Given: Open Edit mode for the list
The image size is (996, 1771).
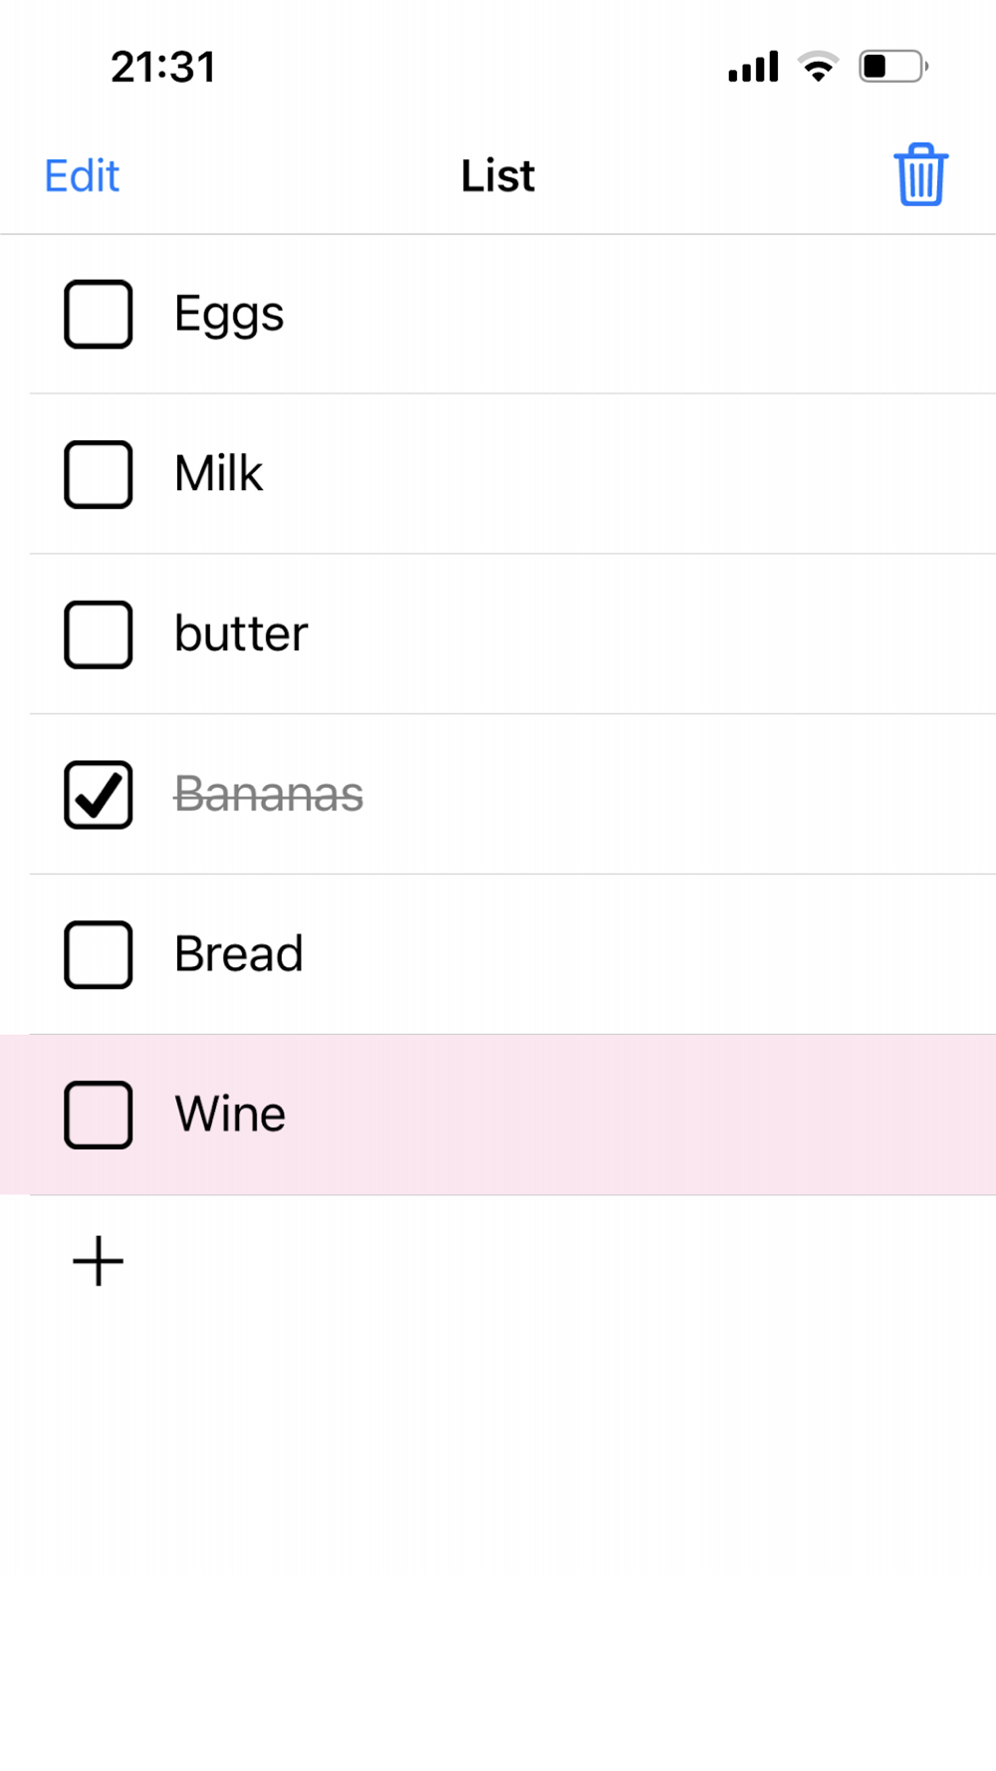Looking at the screenshot, I should [x=82, y=176].
